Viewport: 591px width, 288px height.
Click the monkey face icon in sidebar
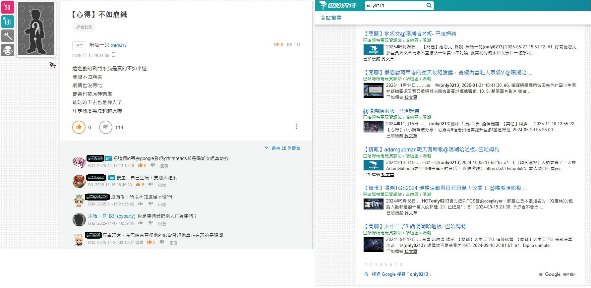[8, 50]
